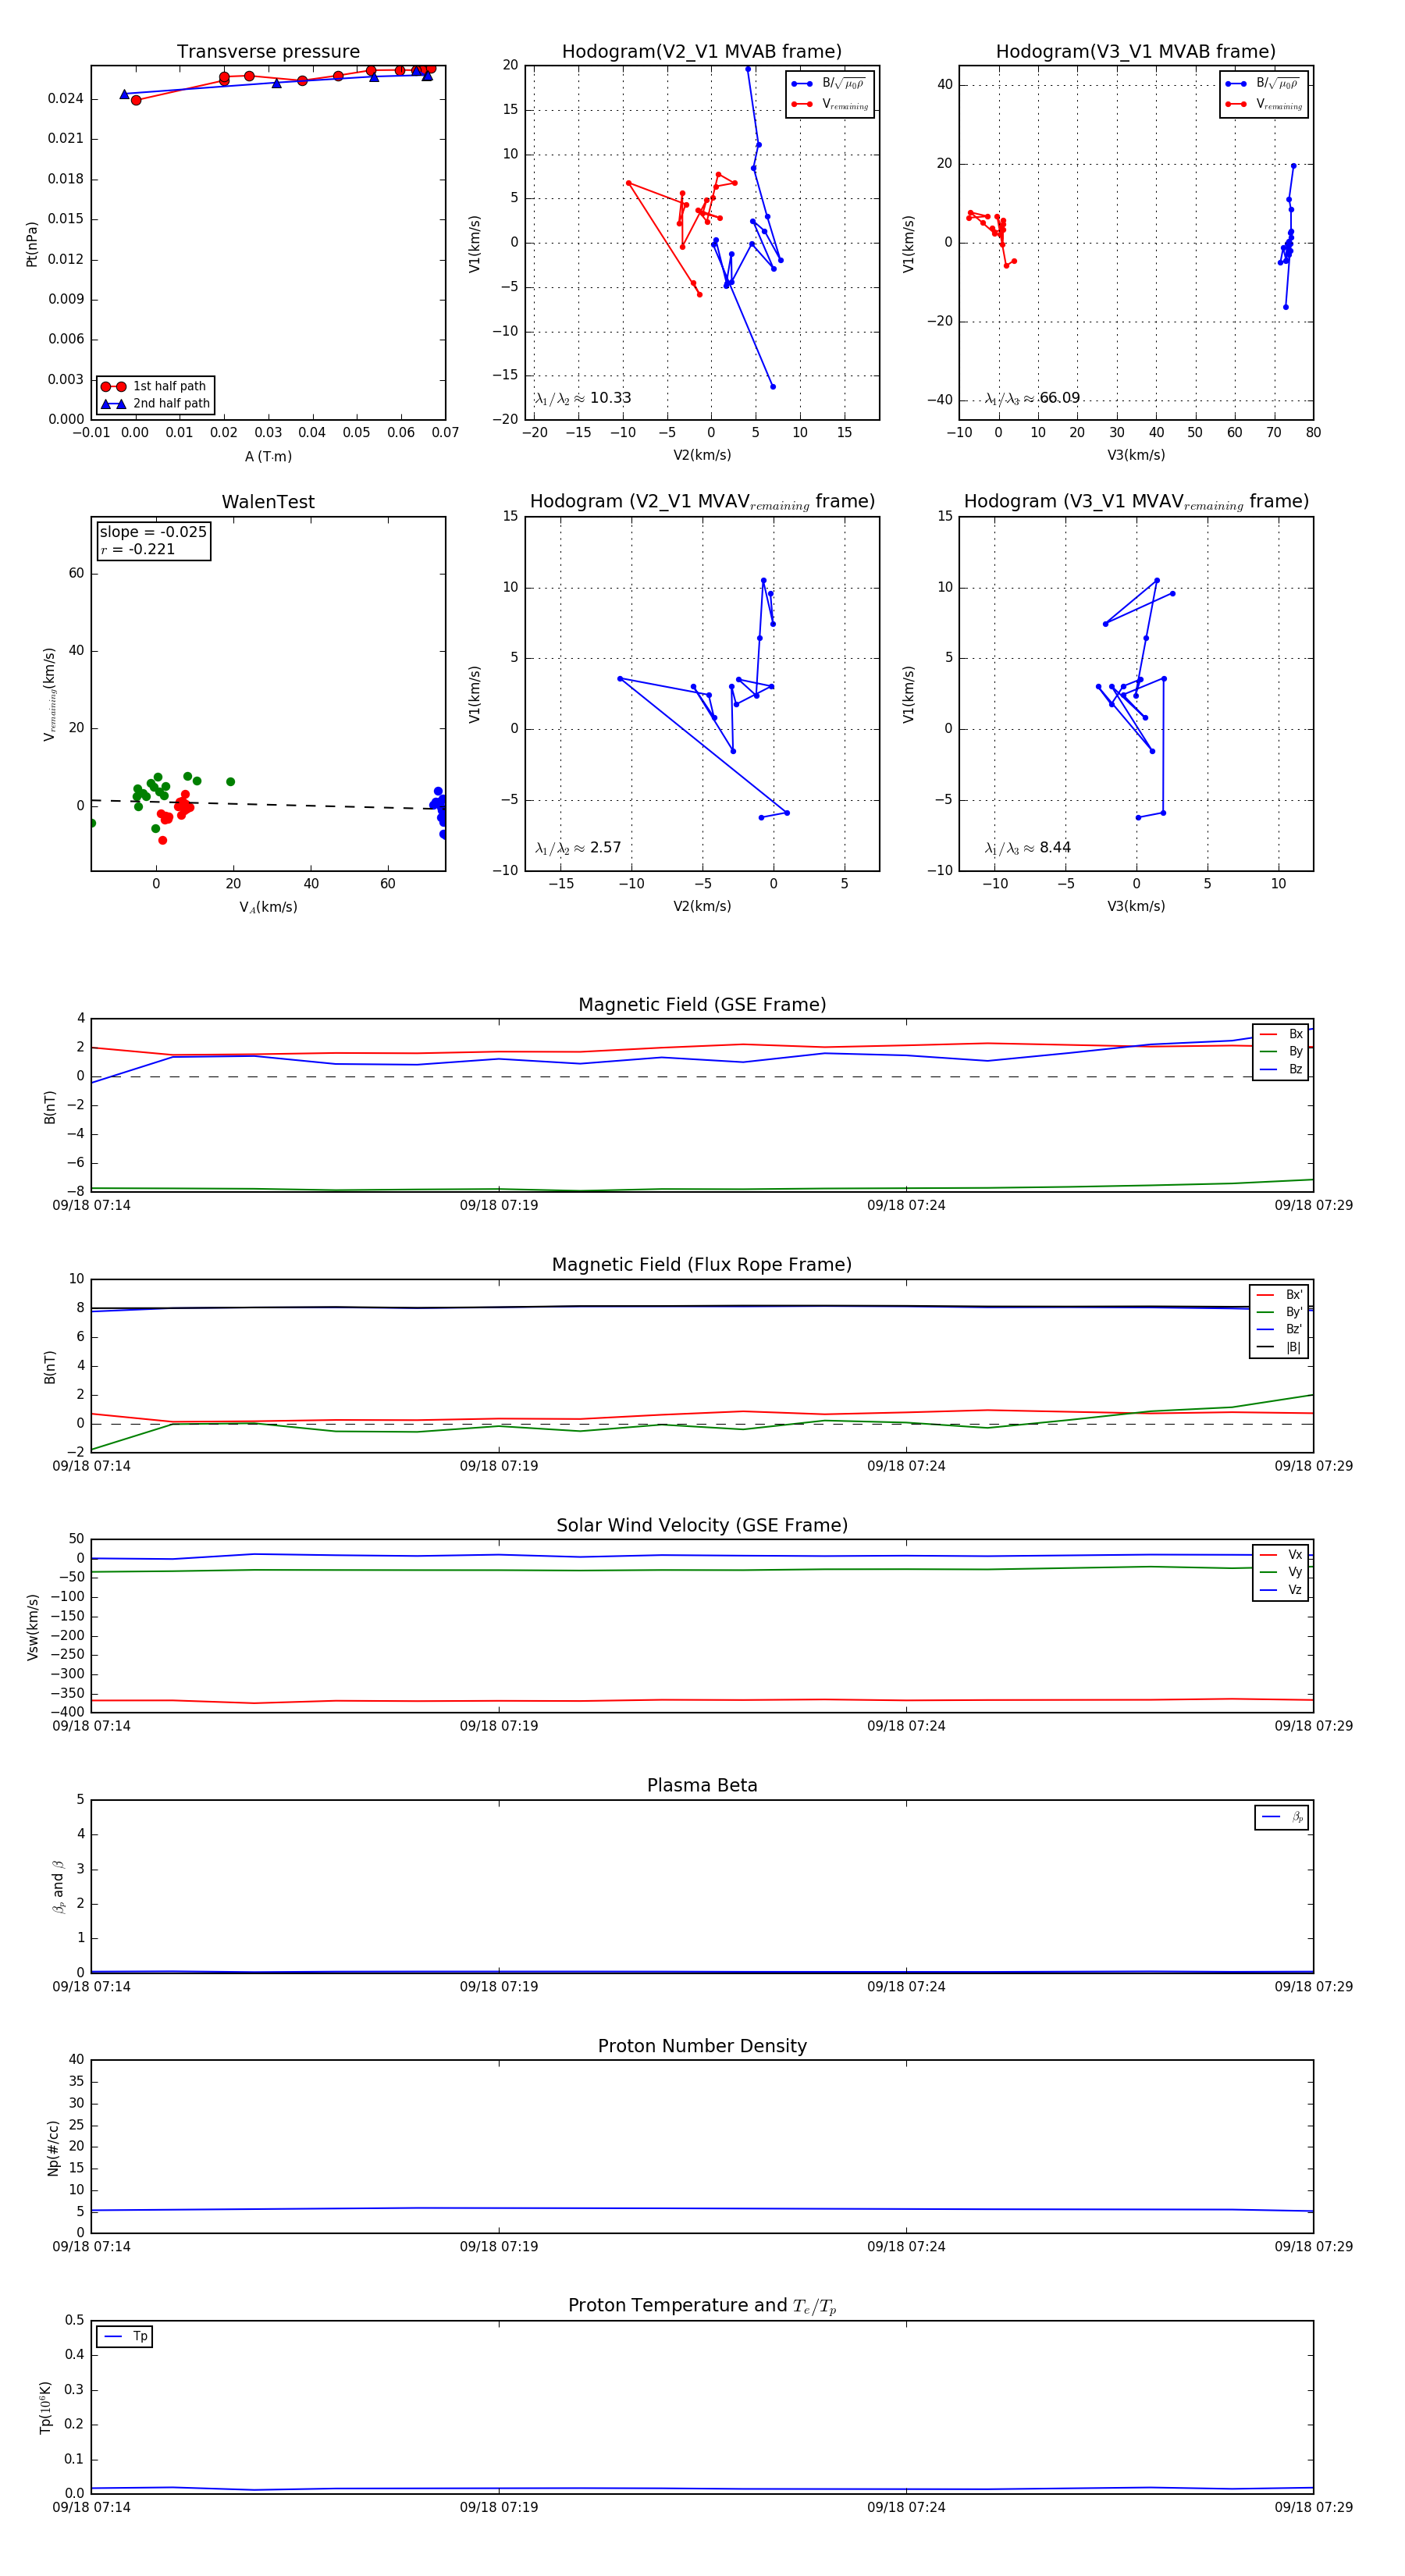The image size is (1405, 2576).
Task: Select the "Bz'" legend entry in flux rope plot
Action: pos(1280,1330)
